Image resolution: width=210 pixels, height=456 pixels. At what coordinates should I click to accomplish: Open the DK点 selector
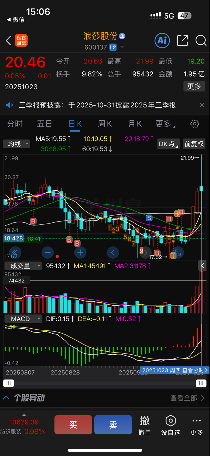click(168, 144)
